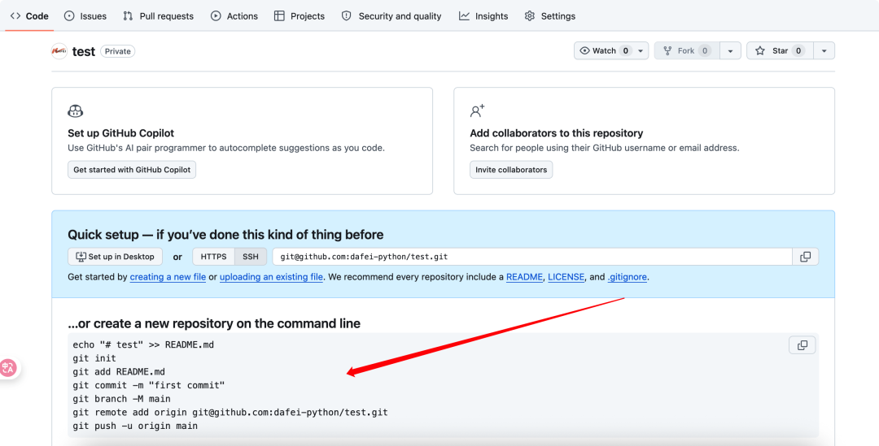The width and height of the screenshot is (879, 446).
Task: Click the repository clone URL field
Action: click(532, 257)
